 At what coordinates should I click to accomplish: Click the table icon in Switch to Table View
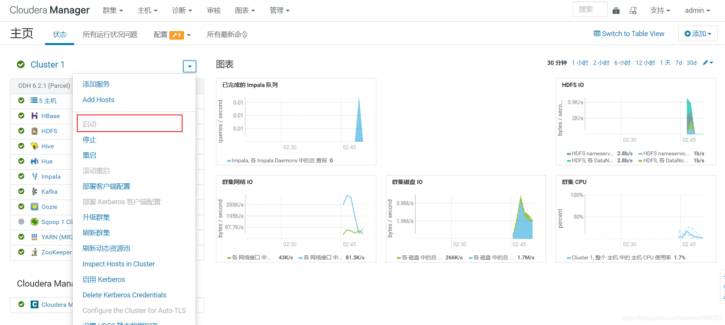pos(597,34)
